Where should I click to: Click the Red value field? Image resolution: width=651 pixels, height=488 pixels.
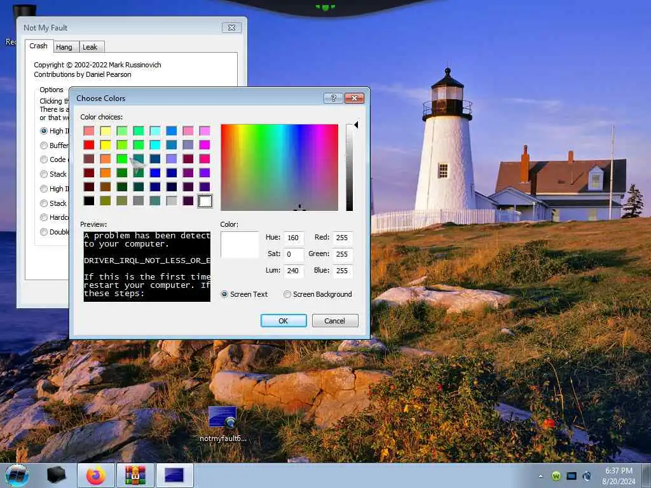[343, 238]
